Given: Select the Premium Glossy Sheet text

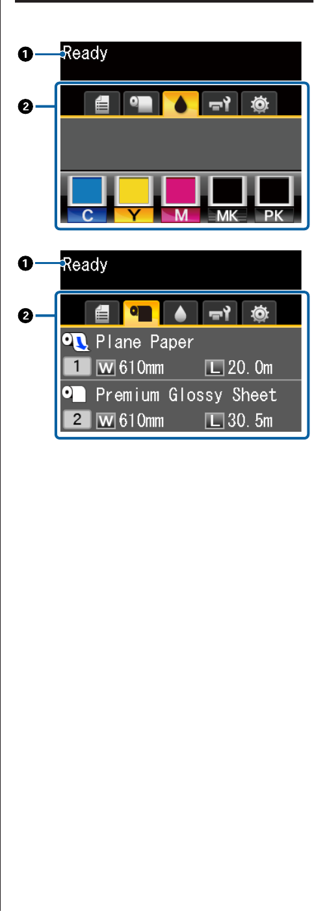Looking at the screenshot, I should point(187,395).
